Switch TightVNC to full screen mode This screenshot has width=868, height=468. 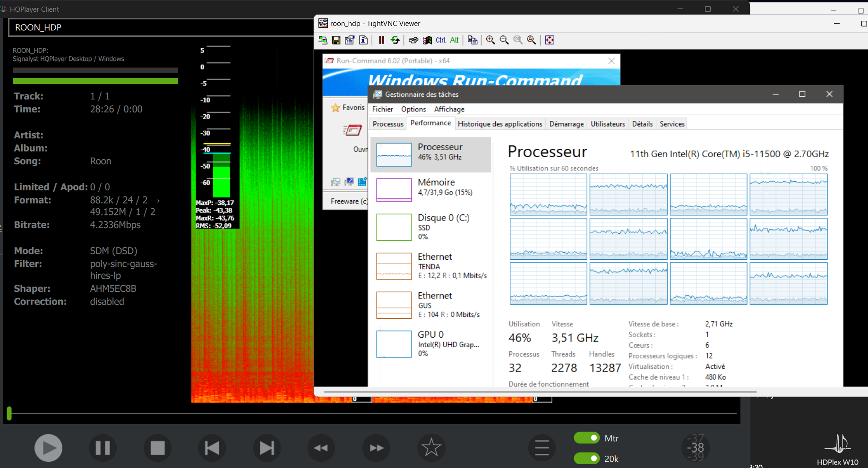pyautogui.click(x=550, y=40)
